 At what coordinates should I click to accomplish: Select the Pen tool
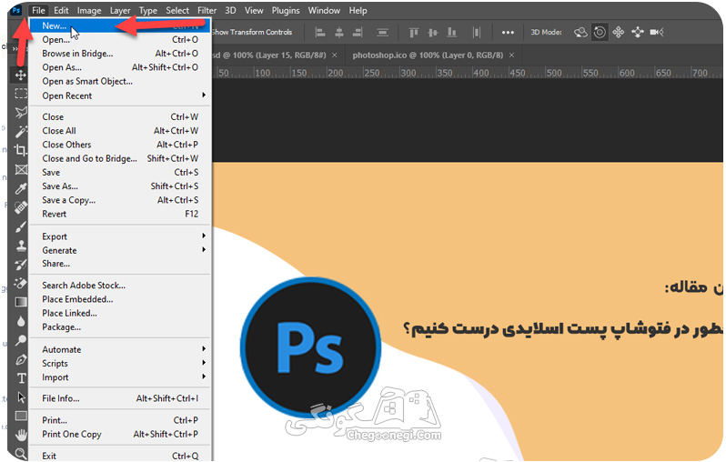tap(20, 359)
